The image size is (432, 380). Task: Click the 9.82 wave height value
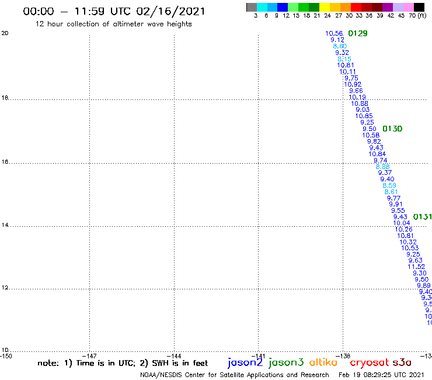[x=374, y=141]
